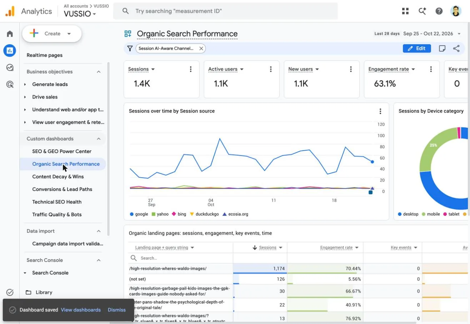Open the Traffic Quality & Bots dashboard
This screenshot has height=324, width=470.
[57, 214]
